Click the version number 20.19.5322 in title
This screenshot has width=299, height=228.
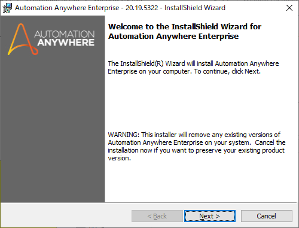click(142, 8)
